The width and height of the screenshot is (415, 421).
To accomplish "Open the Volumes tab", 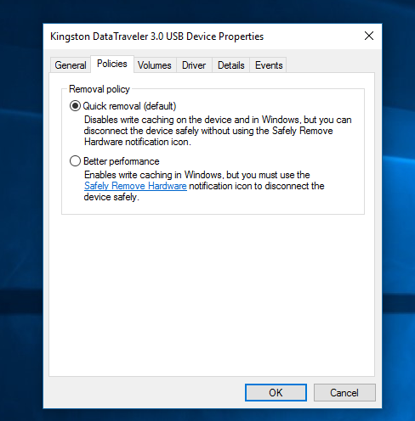I will (x=155, y=65).
